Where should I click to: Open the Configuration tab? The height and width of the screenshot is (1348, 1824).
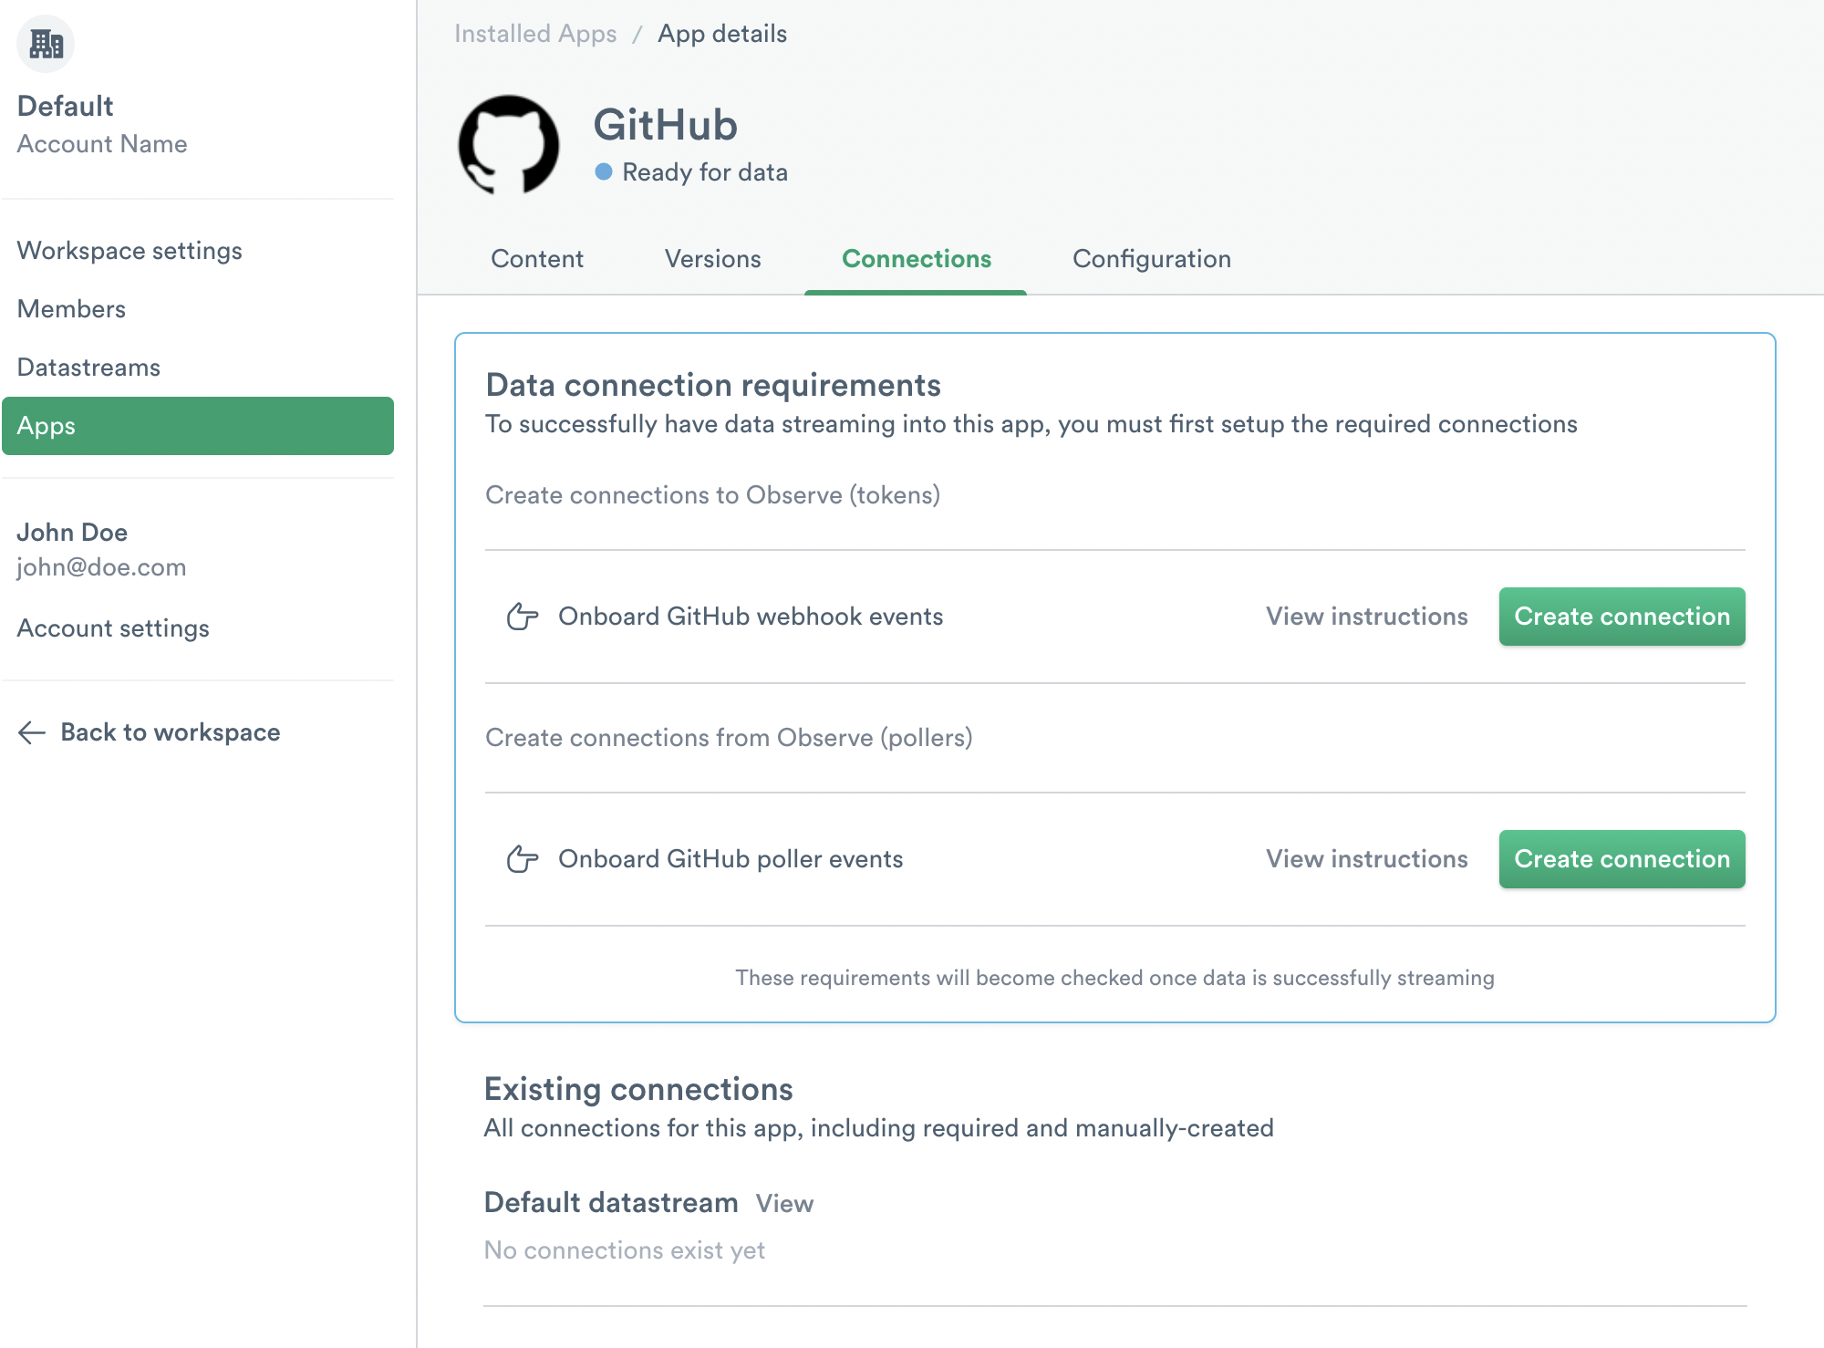tap(1151, 259)
